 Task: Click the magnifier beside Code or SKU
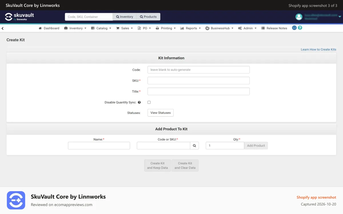pos(194,146)
